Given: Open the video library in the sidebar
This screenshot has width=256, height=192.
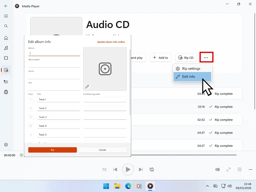Looking at the screenshot, I should click(6, 58).
